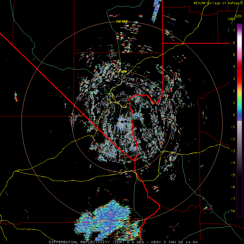The height and width of the screenshot is (244, 244).
Task: Click the 100 NMI range ring label
Action: 122,21
